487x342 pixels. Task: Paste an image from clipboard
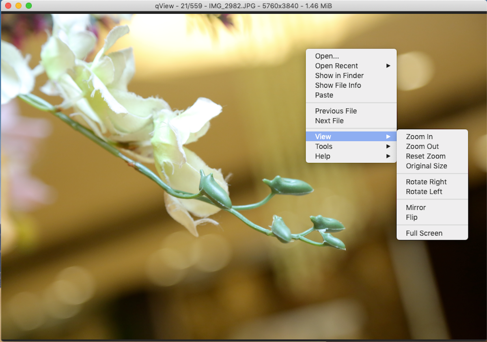[x=324, y=95]
